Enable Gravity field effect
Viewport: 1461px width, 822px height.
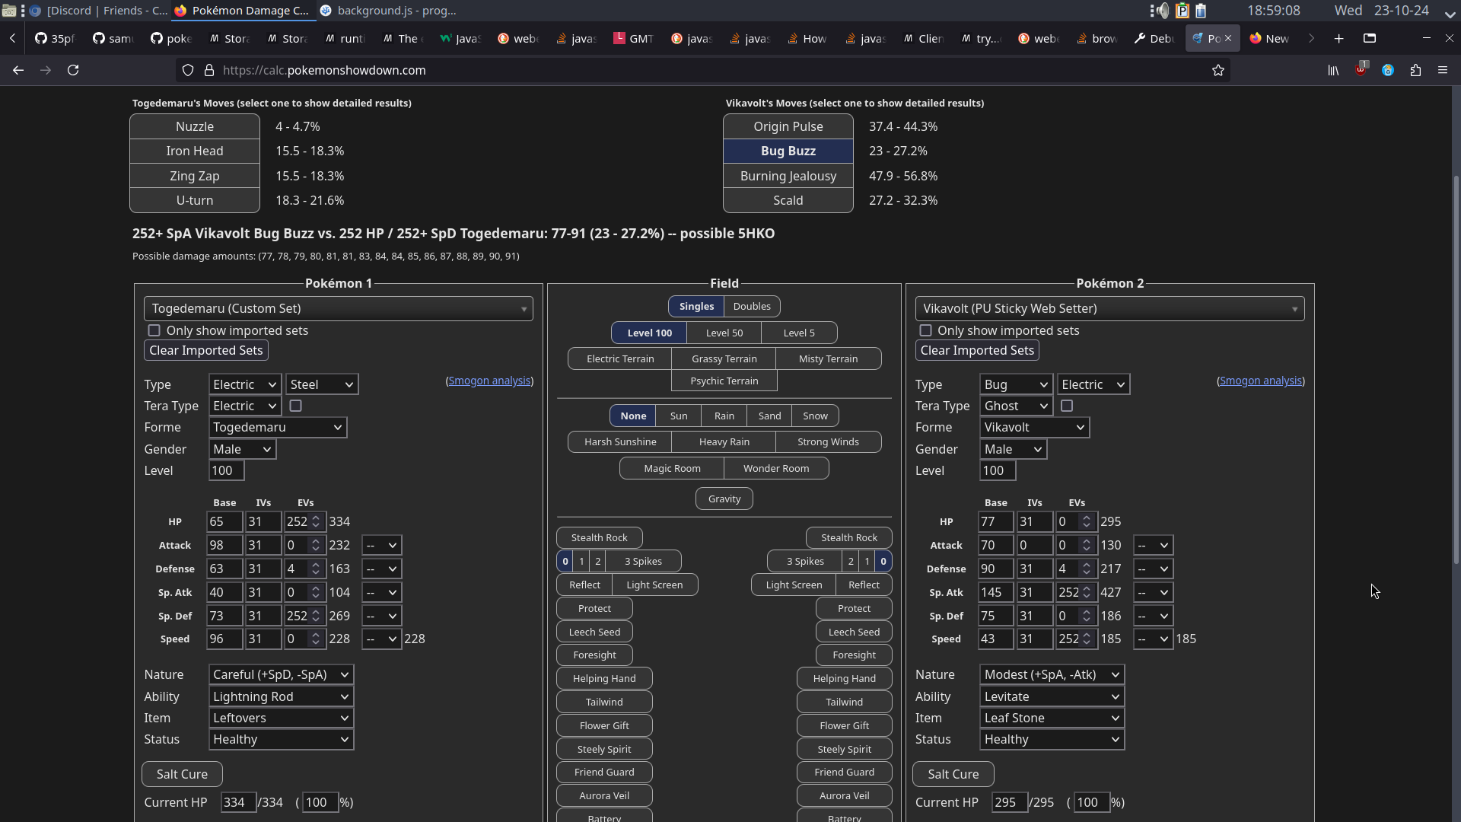pyautogui.click(x=724, y=499)
